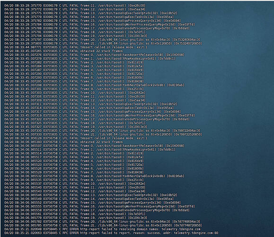The height and width of the screenshot is (237, 274).
Task: Click the 'failed to resolving domain names' error line
Action: point(102,229)
